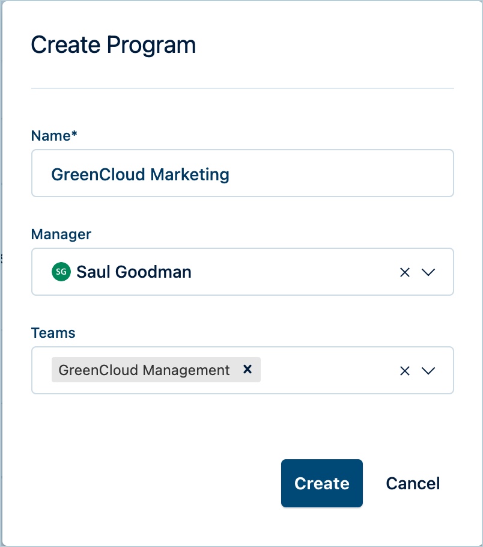Click inside the Teams selection box

[x=330, y=370]
